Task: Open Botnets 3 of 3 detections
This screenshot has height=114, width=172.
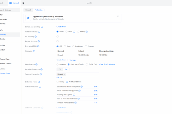Action: coord(96,87)
